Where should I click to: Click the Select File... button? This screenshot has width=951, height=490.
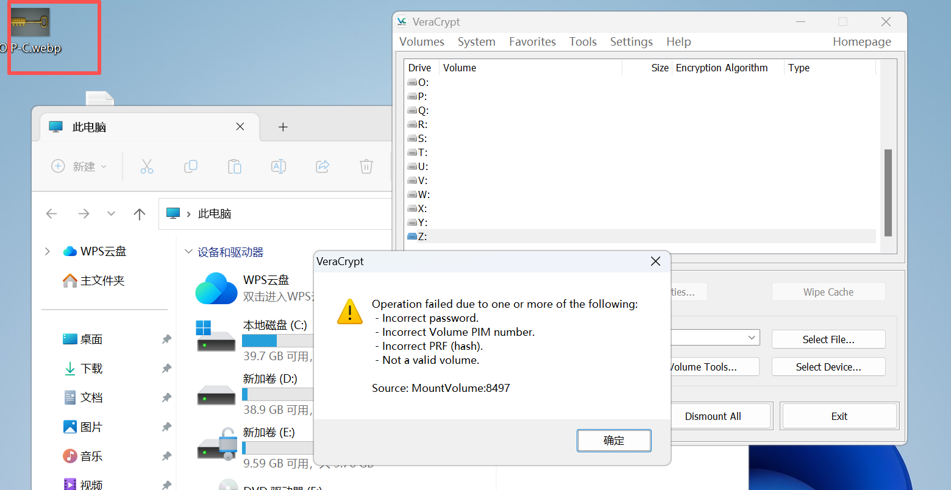[x=828, y=339]
